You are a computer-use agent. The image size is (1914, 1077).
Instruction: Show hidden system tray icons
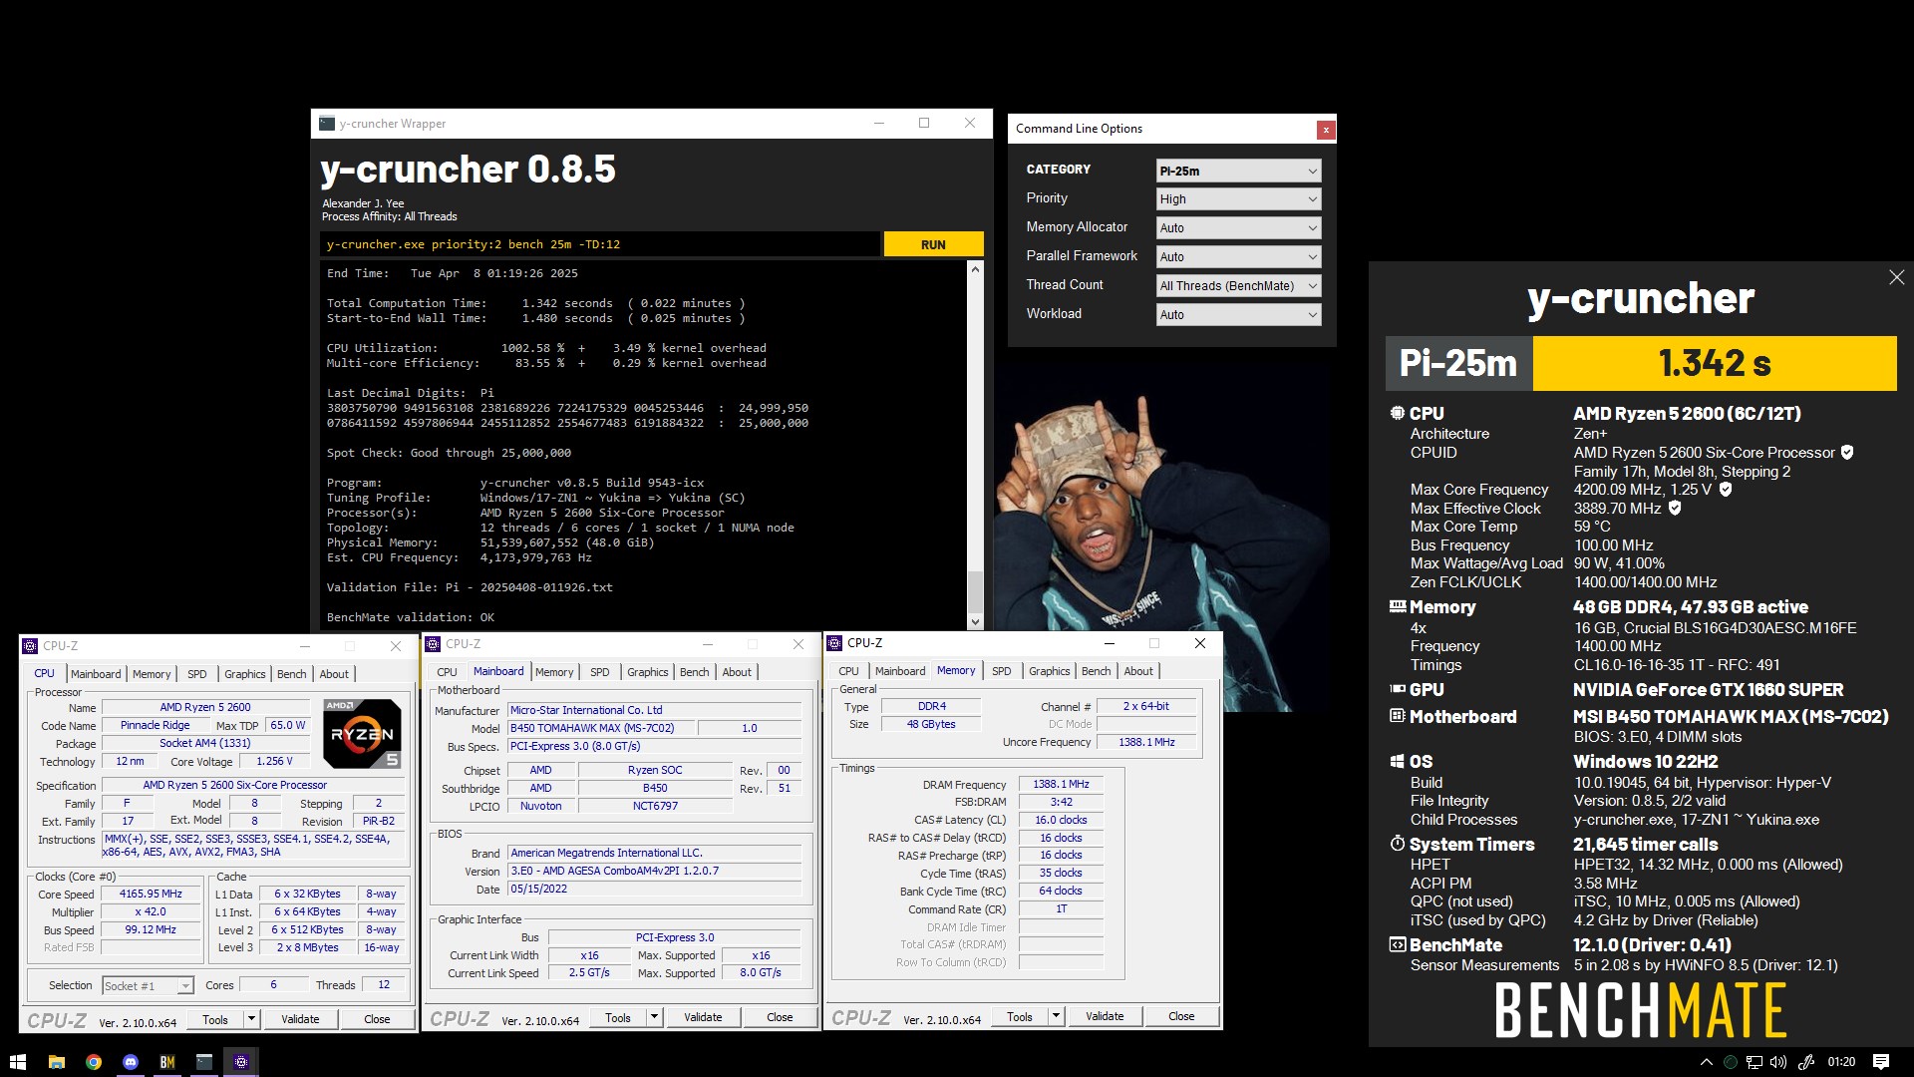[1706, 1062]
